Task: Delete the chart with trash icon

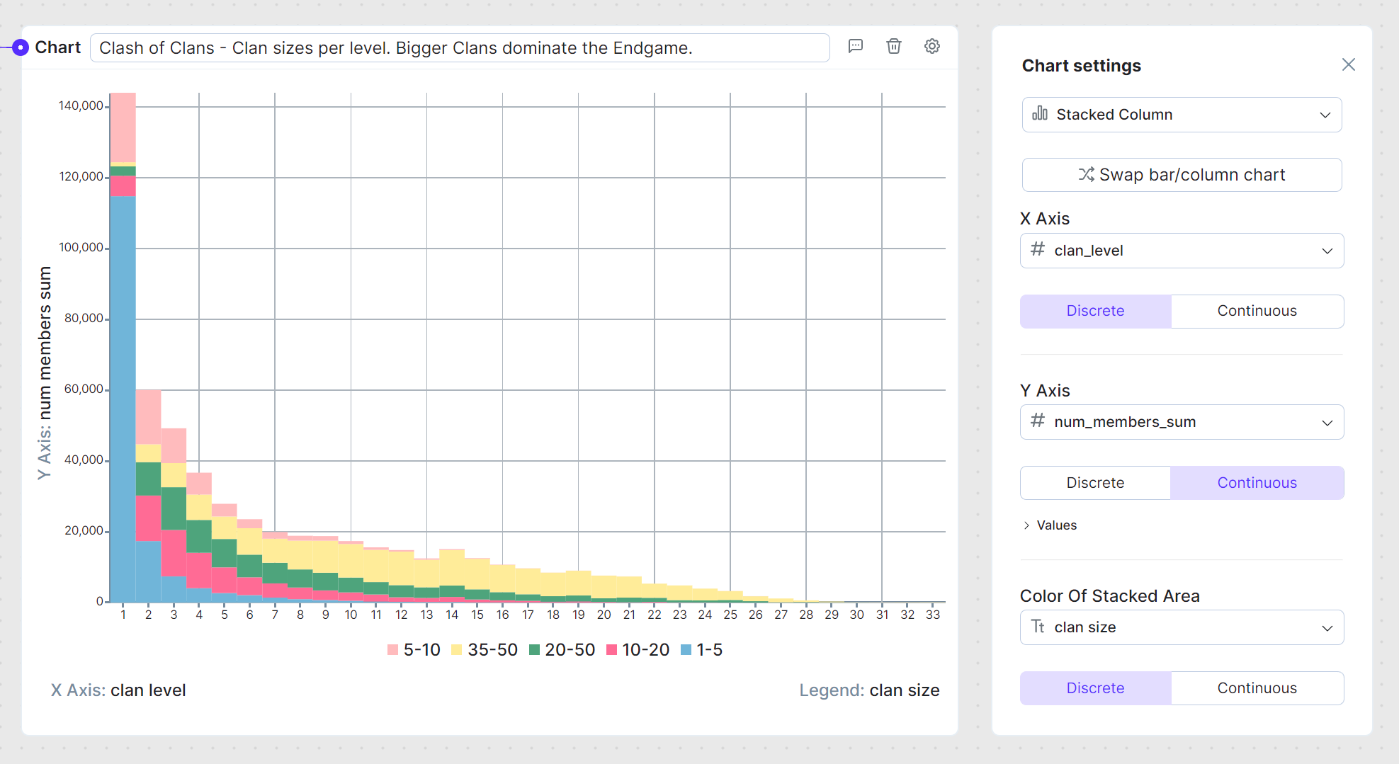Action: pyautogui.click(x=894, y=46)
